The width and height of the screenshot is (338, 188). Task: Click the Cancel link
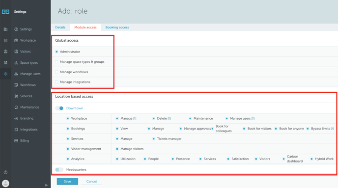pyautogui.click(x=91, y=181)
